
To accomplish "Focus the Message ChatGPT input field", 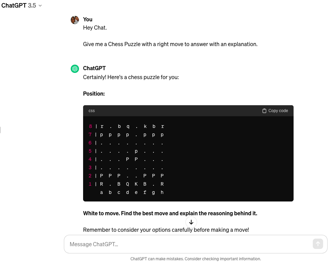I will [x=189, y=244].
